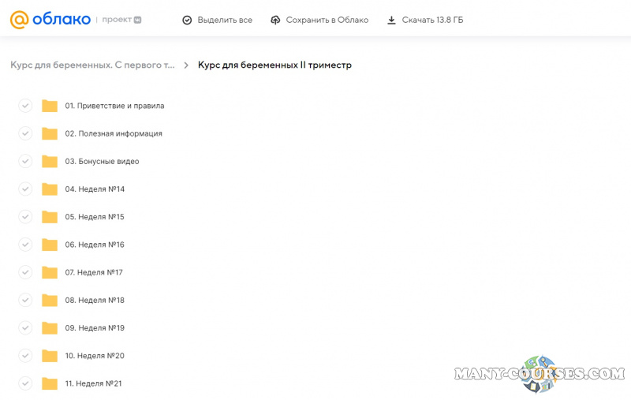Click current breadcrumb Курс для беременных II триместр
631x400 pixels.
click(274, 65)
